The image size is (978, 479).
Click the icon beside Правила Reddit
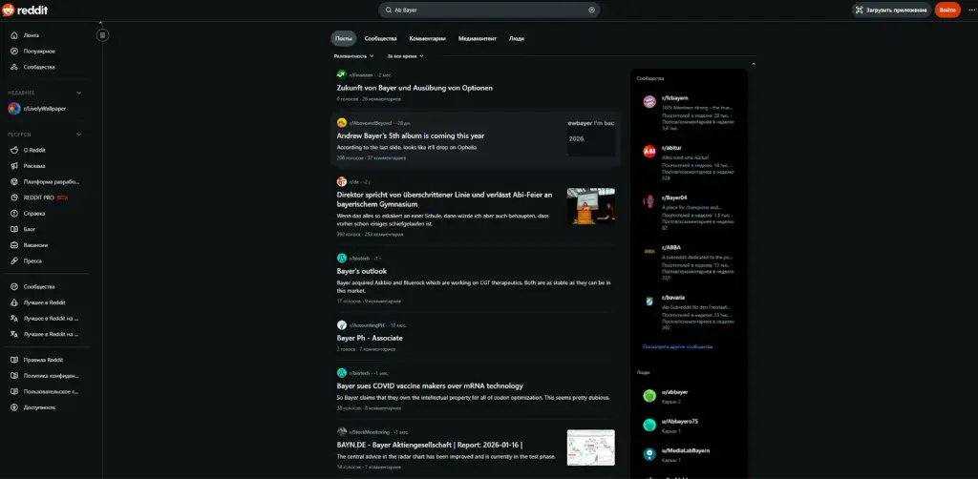[x=14, y=360]
